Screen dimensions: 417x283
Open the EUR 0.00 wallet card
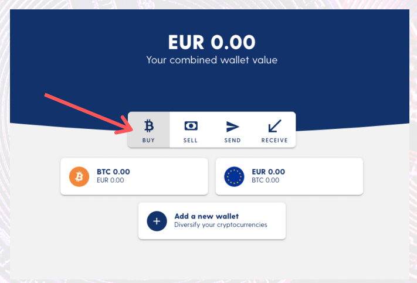pos(289,177)
